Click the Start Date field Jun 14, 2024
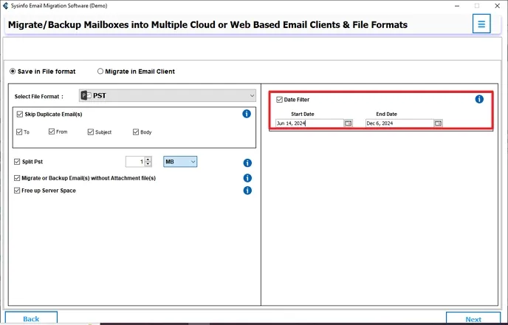Viewport: 508px width, 325px height. (309, 123)
